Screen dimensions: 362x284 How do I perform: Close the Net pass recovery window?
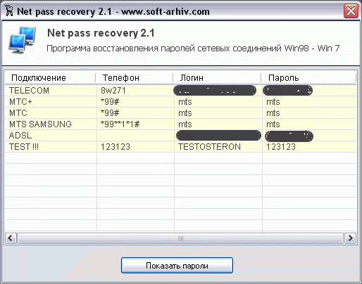[x=351, y=11]
